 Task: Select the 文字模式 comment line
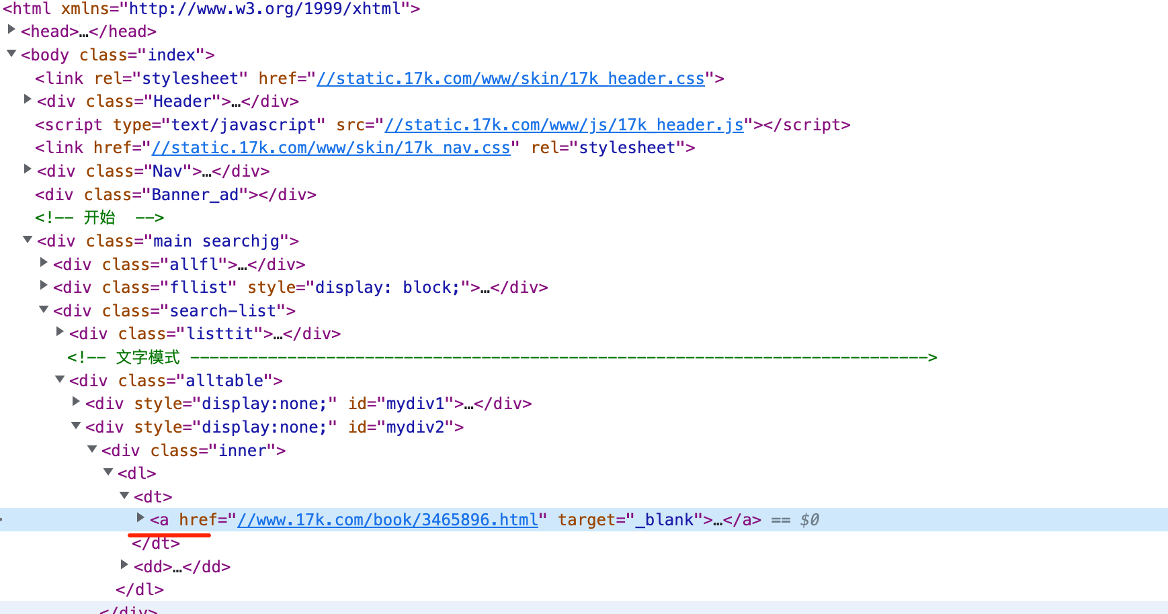[x=148, y=357]
